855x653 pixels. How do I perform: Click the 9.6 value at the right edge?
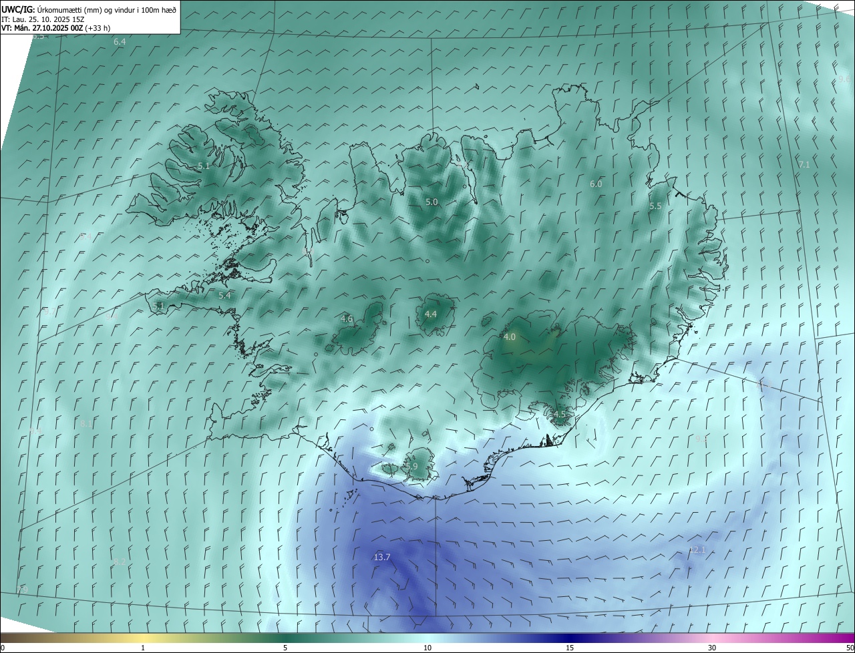(x=844, y=79)
